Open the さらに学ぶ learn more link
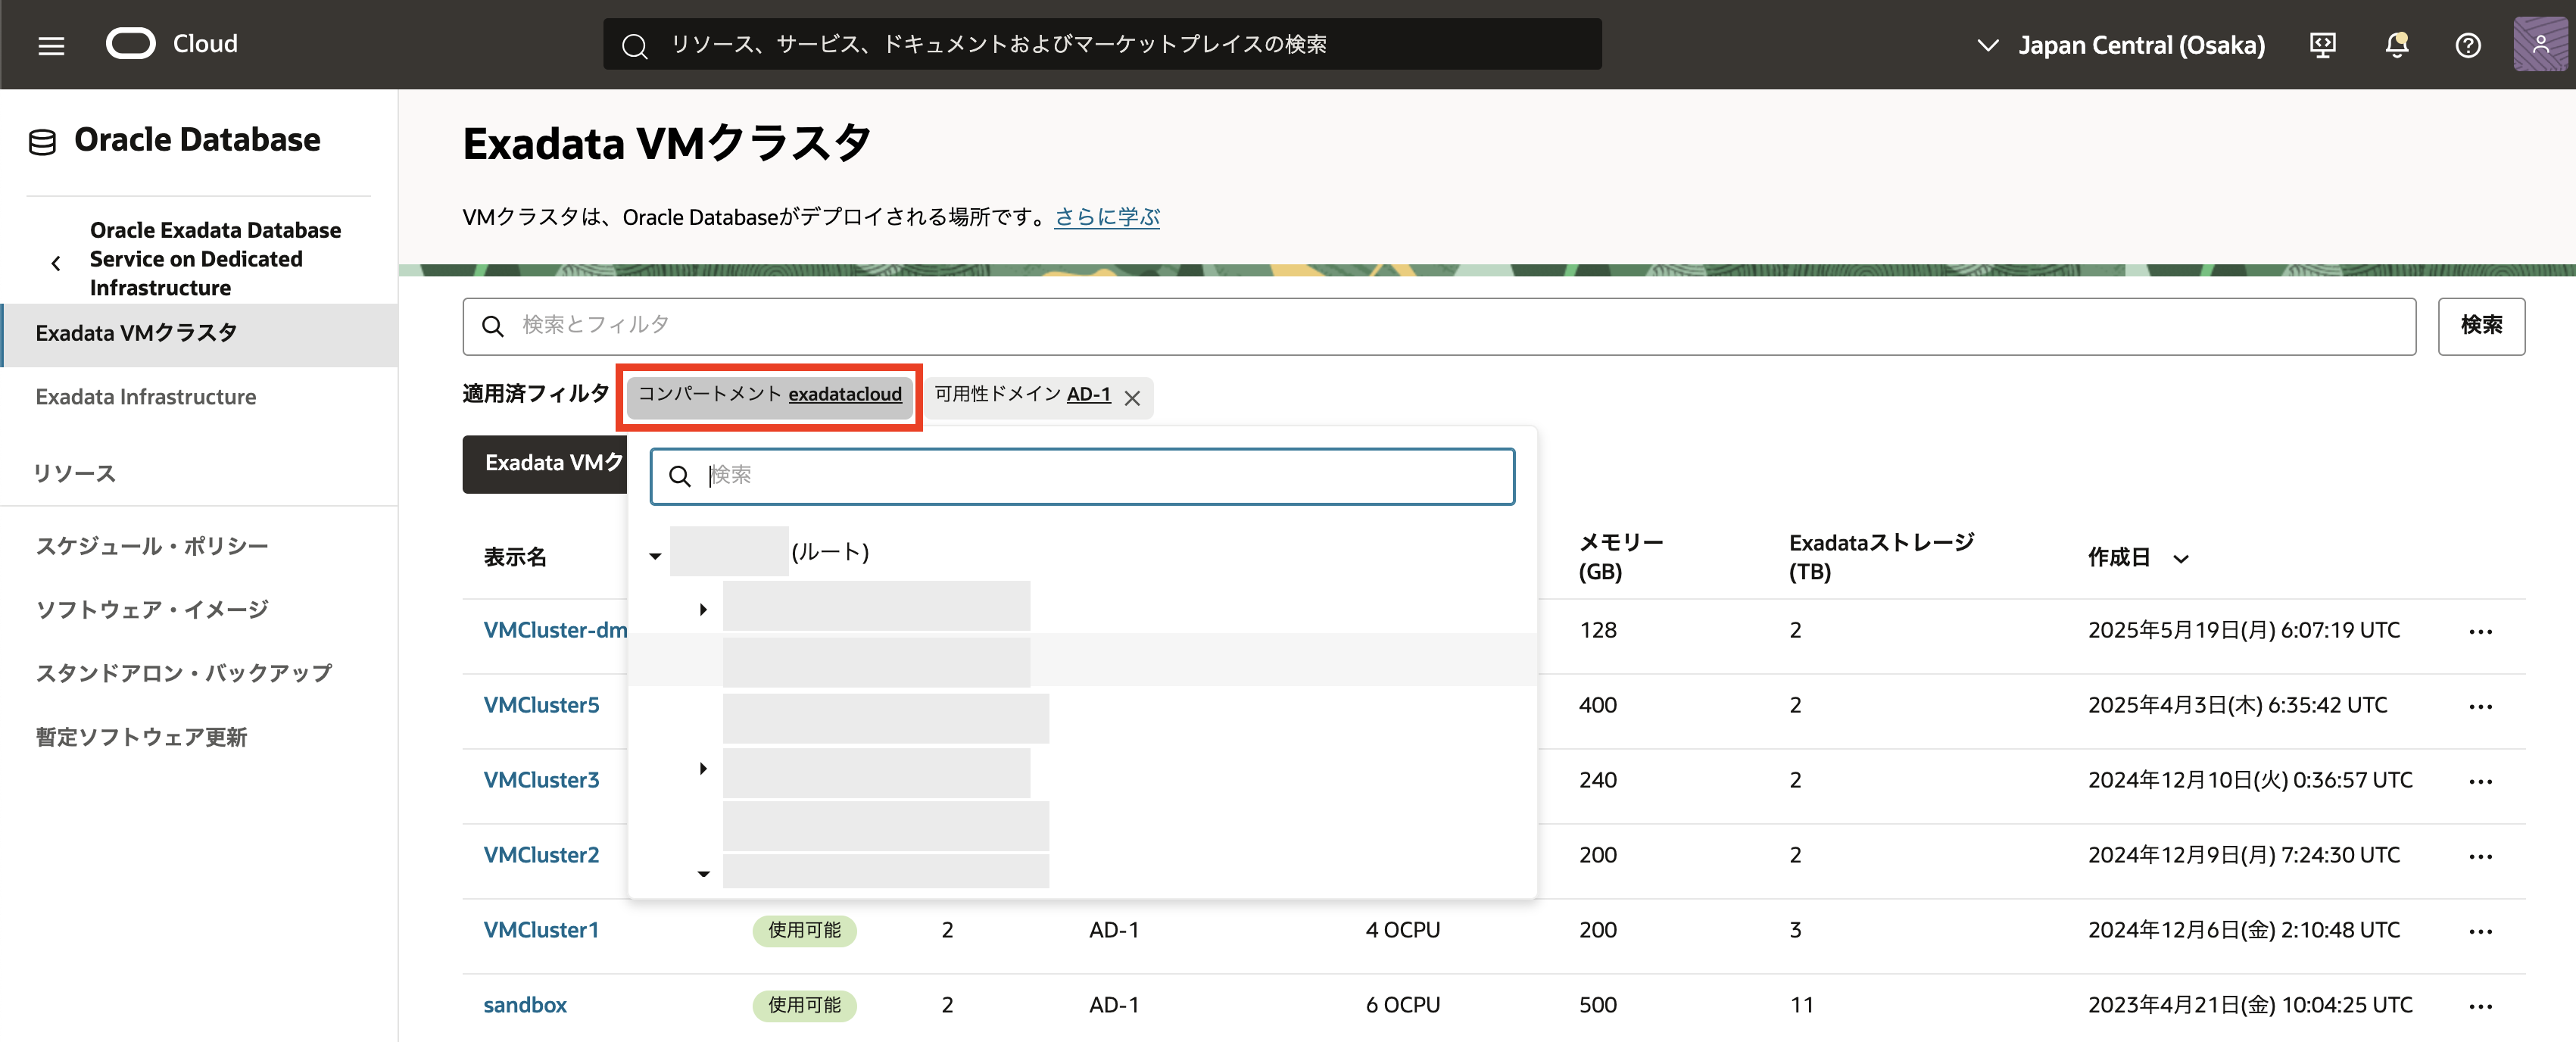The image size is (2576, 1042). point(1106,217)
